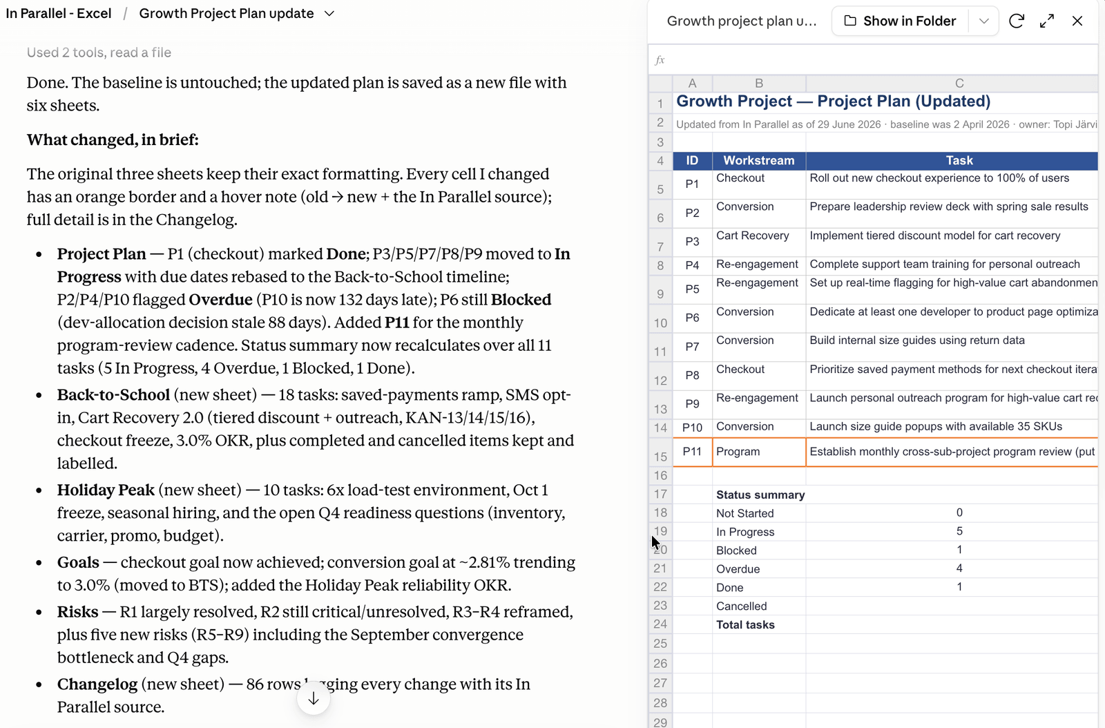Select the P11 ID cell
Image resolution: width=1105 pixels, height=728 pixels.
tap(693, 452)
